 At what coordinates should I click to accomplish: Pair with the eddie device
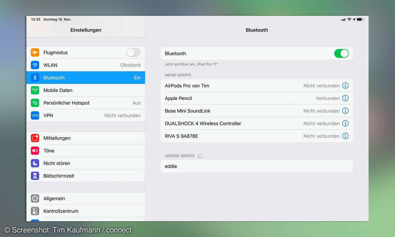point(257,166)
